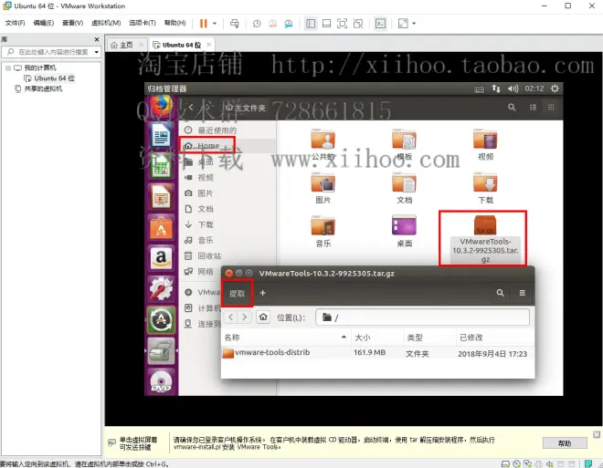Screen dimensions: 603x468
Task: Open the Archive Manager hamburger menu
Action: 523,293
